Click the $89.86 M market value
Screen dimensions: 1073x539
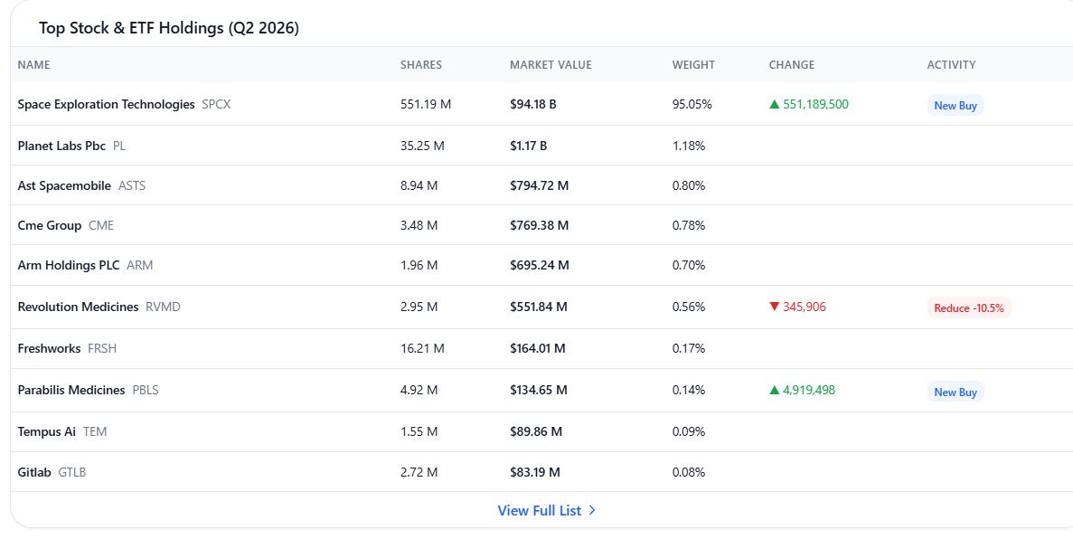click(536, 430)
